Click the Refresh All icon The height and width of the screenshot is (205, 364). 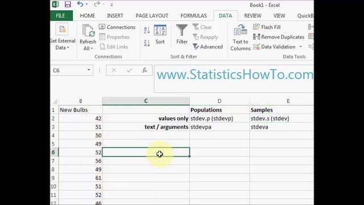click(x=88, y=31)
